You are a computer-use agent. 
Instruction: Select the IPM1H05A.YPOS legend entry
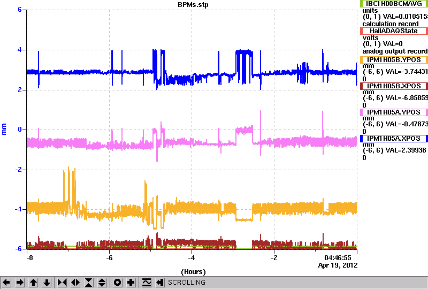(394, 112)
